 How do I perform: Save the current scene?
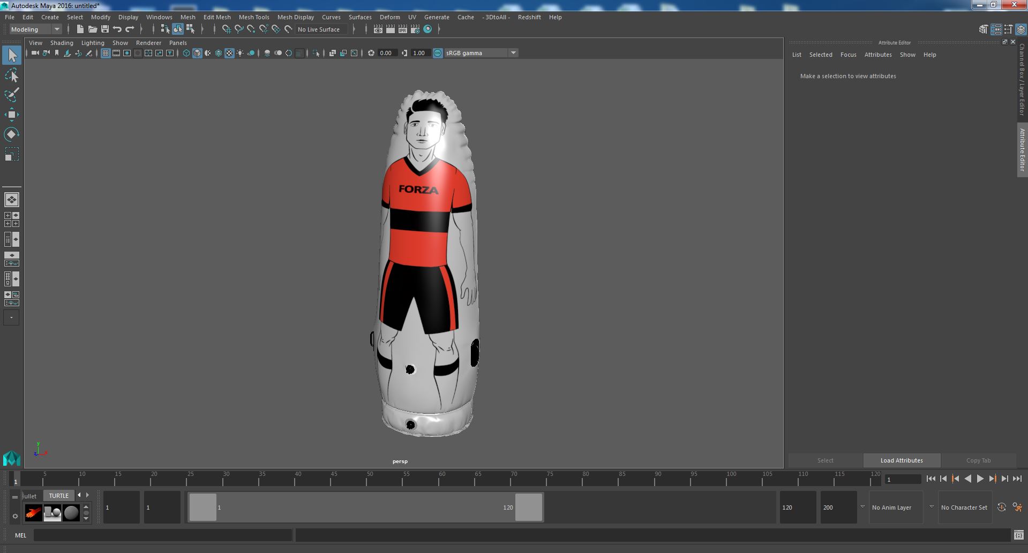click(105, 29)
